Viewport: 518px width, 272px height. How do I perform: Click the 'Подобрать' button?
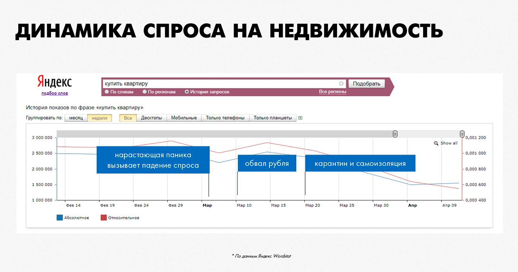coord(366,84)
